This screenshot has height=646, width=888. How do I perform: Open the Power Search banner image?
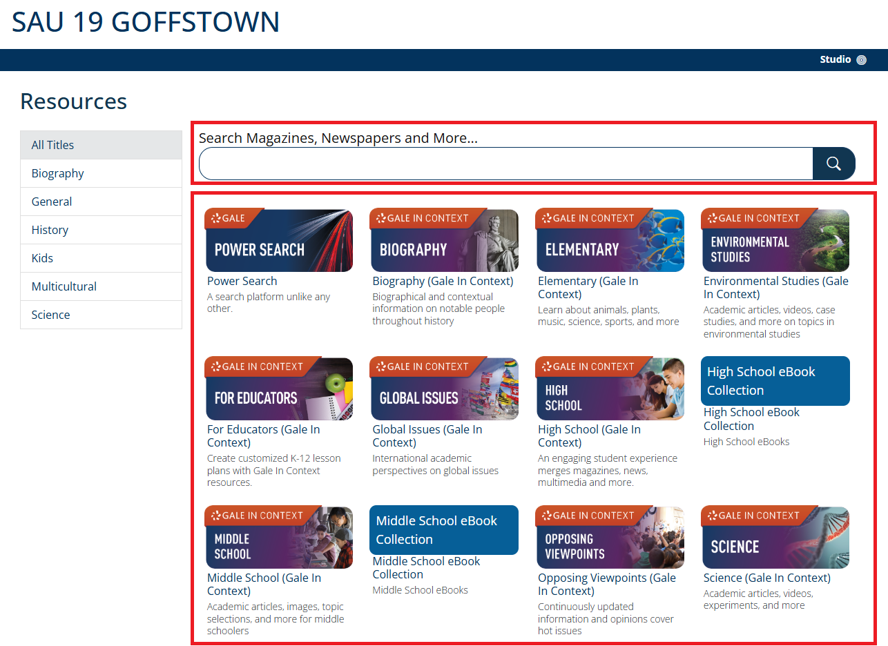279,241
